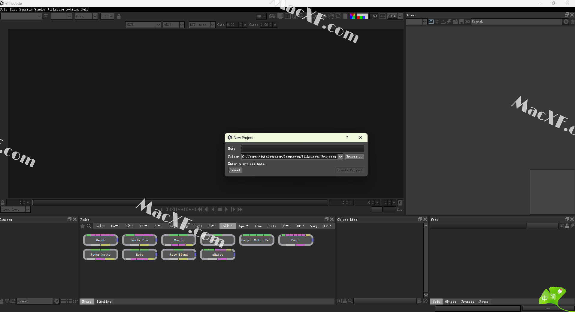Open the Folder path dropdown
Image resolution: width=575 pixels, height=312 pixels.
coord(340,157)
